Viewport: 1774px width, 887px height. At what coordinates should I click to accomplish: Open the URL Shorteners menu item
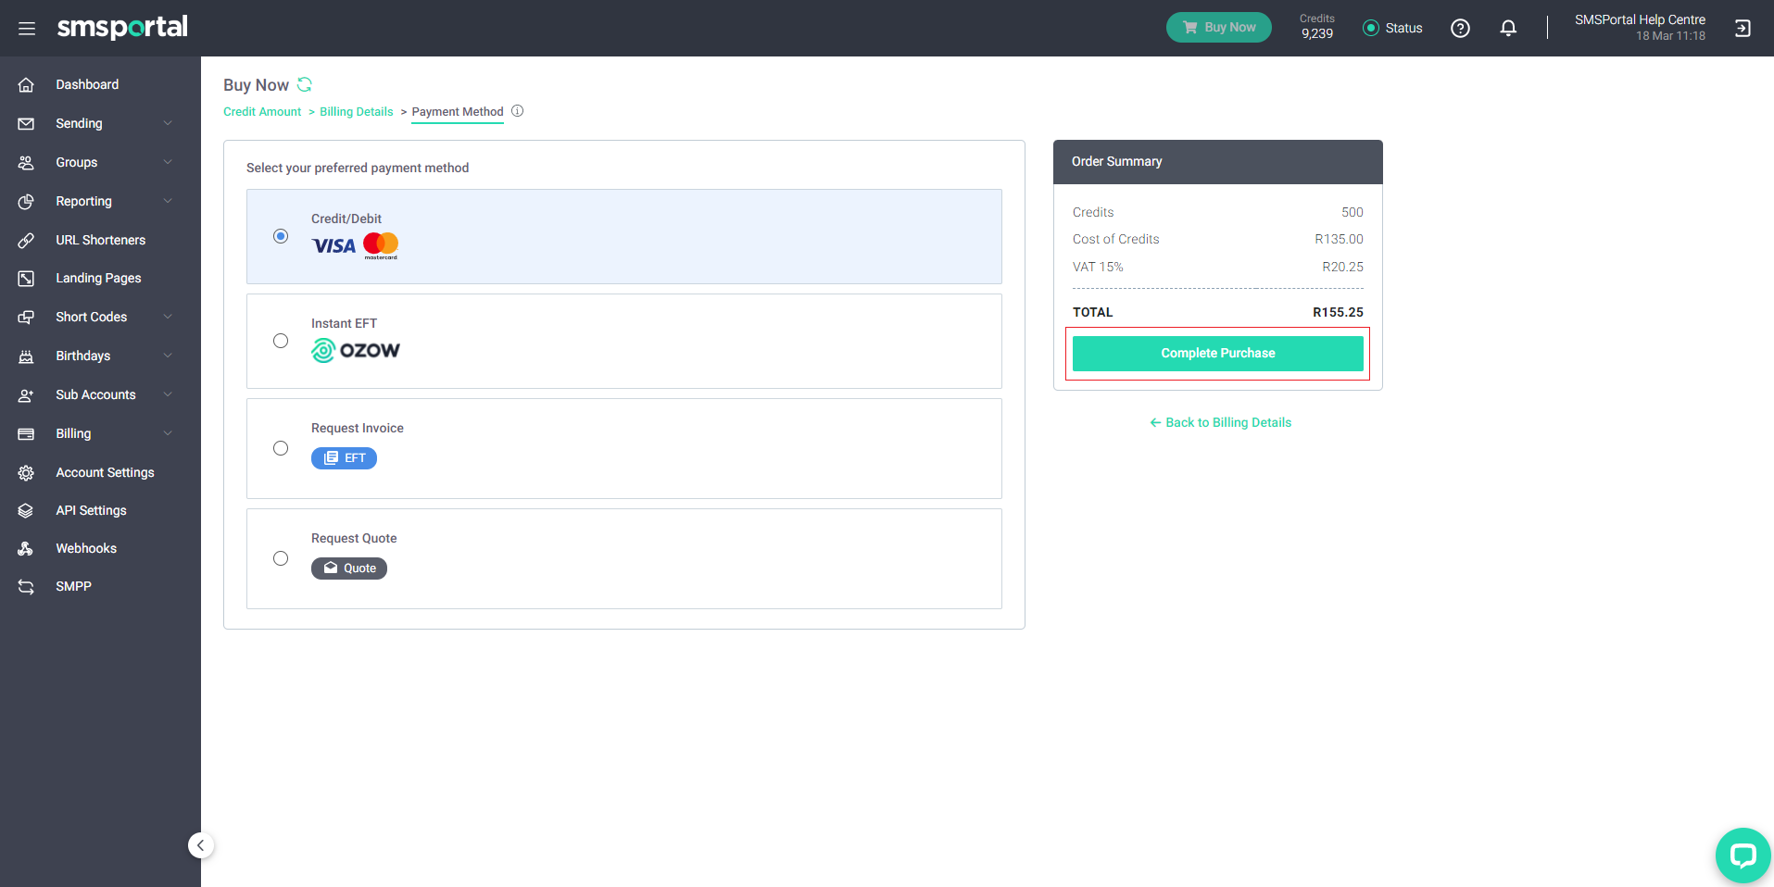(x=100, y=240)
